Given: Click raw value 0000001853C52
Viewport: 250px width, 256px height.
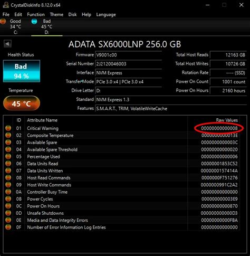Looking at the screenshot, I should point(219,164).
